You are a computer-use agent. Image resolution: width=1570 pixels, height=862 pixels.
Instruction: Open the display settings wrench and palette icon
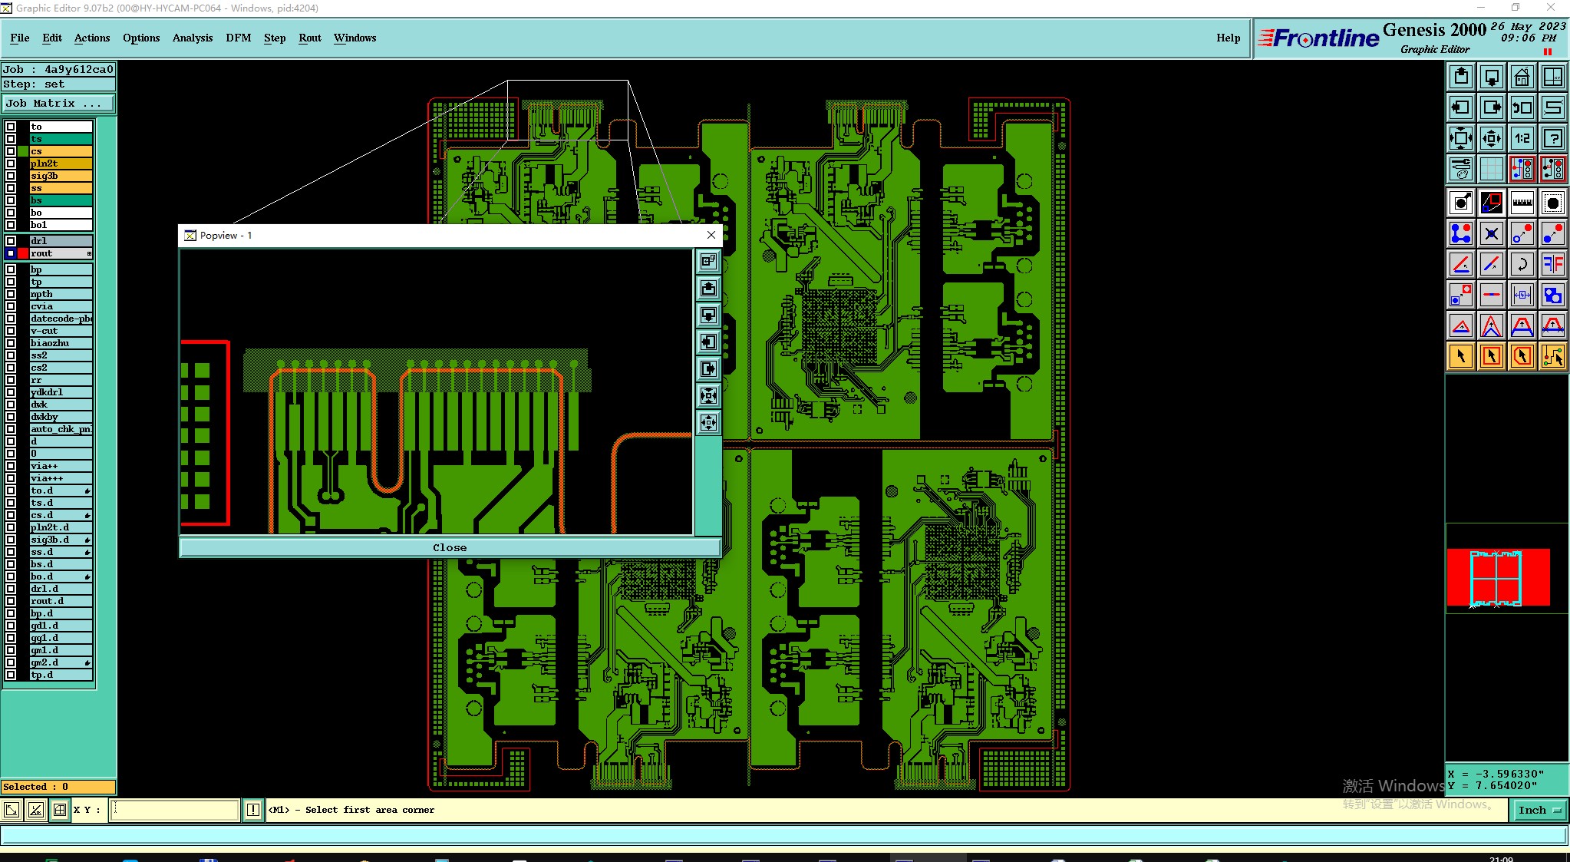pos(1461,169)
